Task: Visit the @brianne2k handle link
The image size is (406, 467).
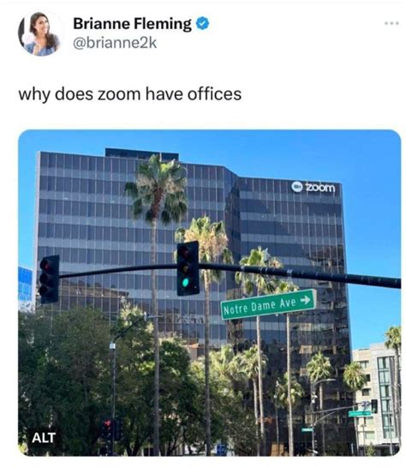Action: (115, 43)
